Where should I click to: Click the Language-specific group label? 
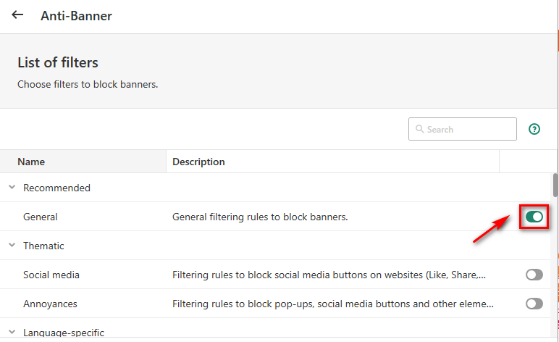(64, 333)
